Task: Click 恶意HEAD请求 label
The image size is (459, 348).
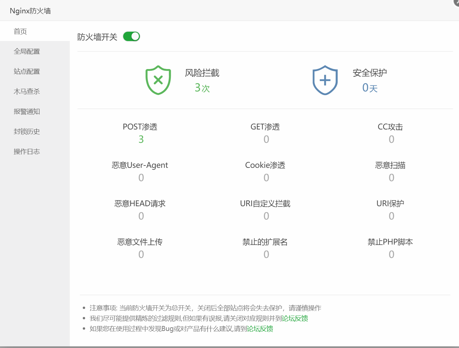Action: coord(140,204)
